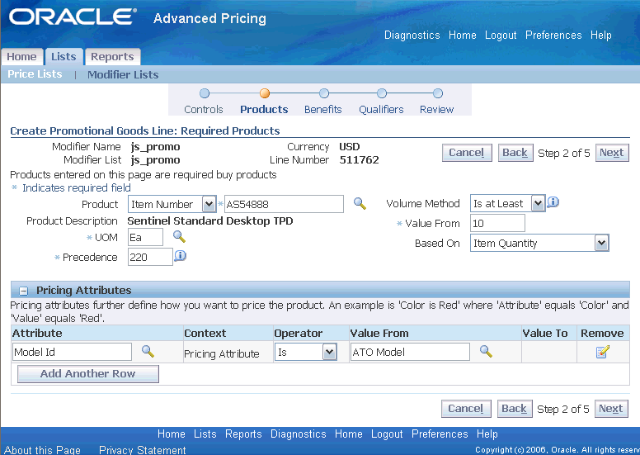Search attribute for Model Id row
640x455 pixels.
click(x=148, y=351)
